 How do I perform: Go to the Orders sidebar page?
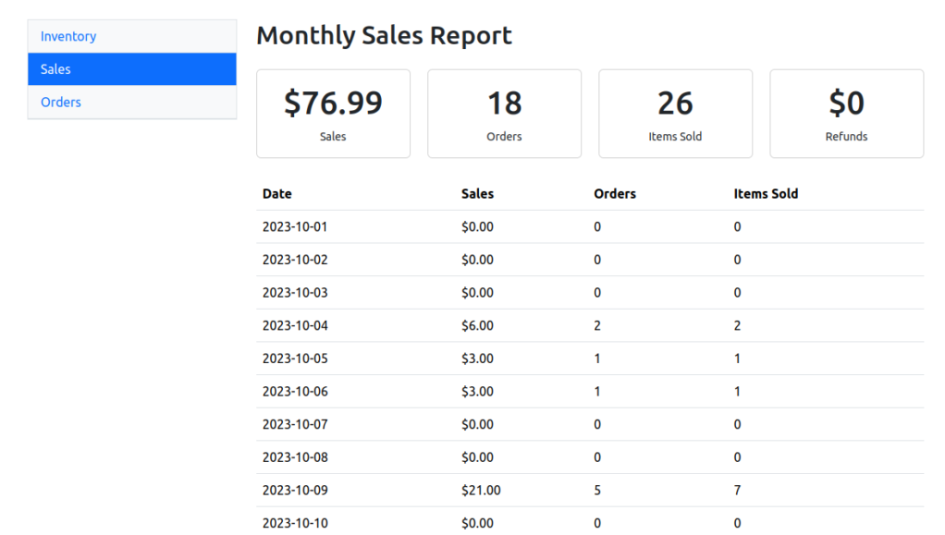[x=61, y=103]
